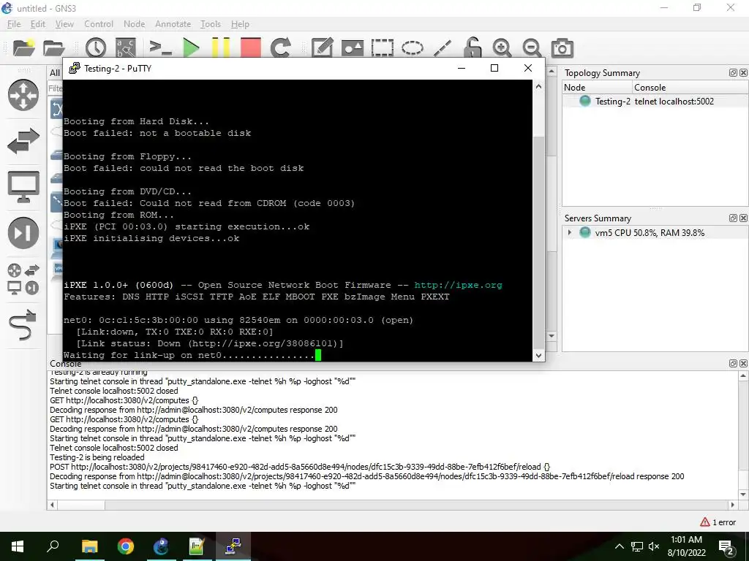Image resolution: width=749 pixels, height=561 pixels.
Task: Stop all nodes with red square button
Action: (250, 47)
